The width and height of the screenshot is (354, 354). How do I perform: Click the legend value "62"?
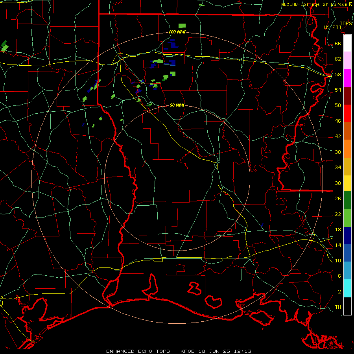[338, 59]
